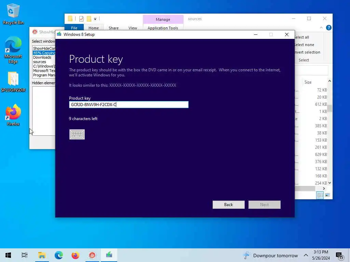Close the Windows 8 Setup window
The height and width of the screenshot is (262, 350).
point(287,34)
